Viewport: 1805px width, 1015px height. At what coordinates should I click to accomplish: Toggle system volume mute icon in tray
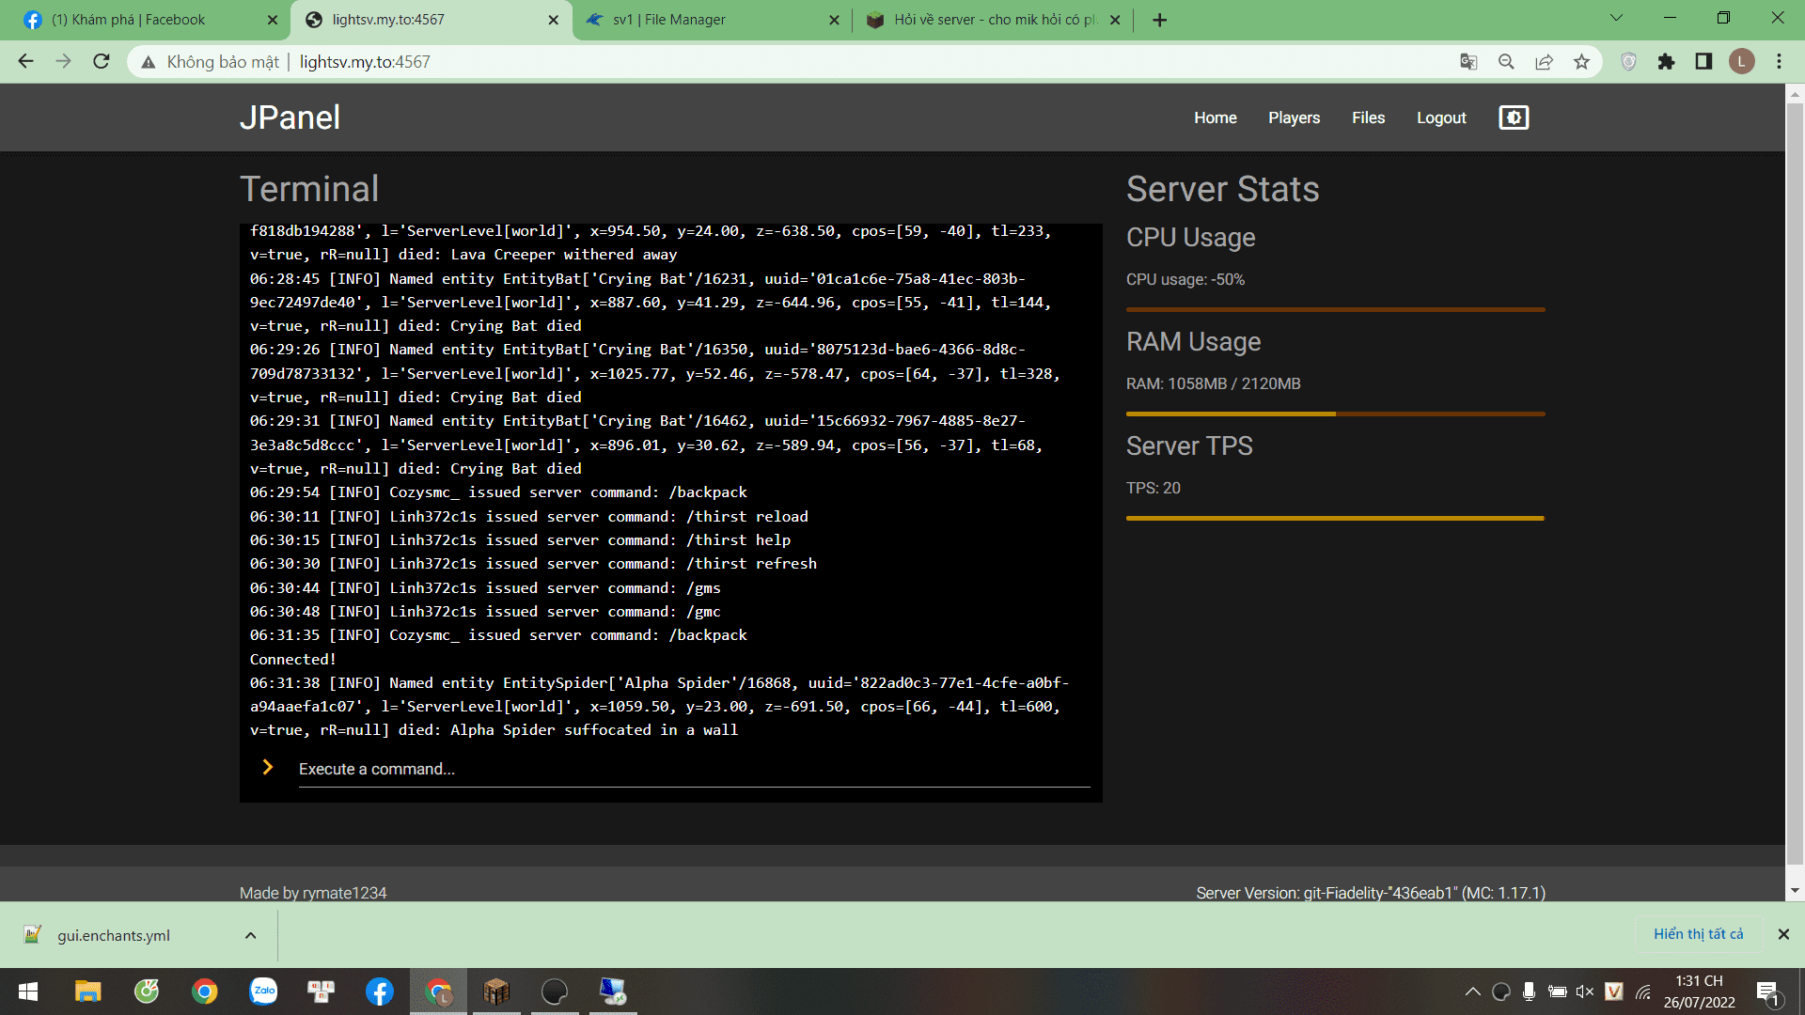point(1585,992)
